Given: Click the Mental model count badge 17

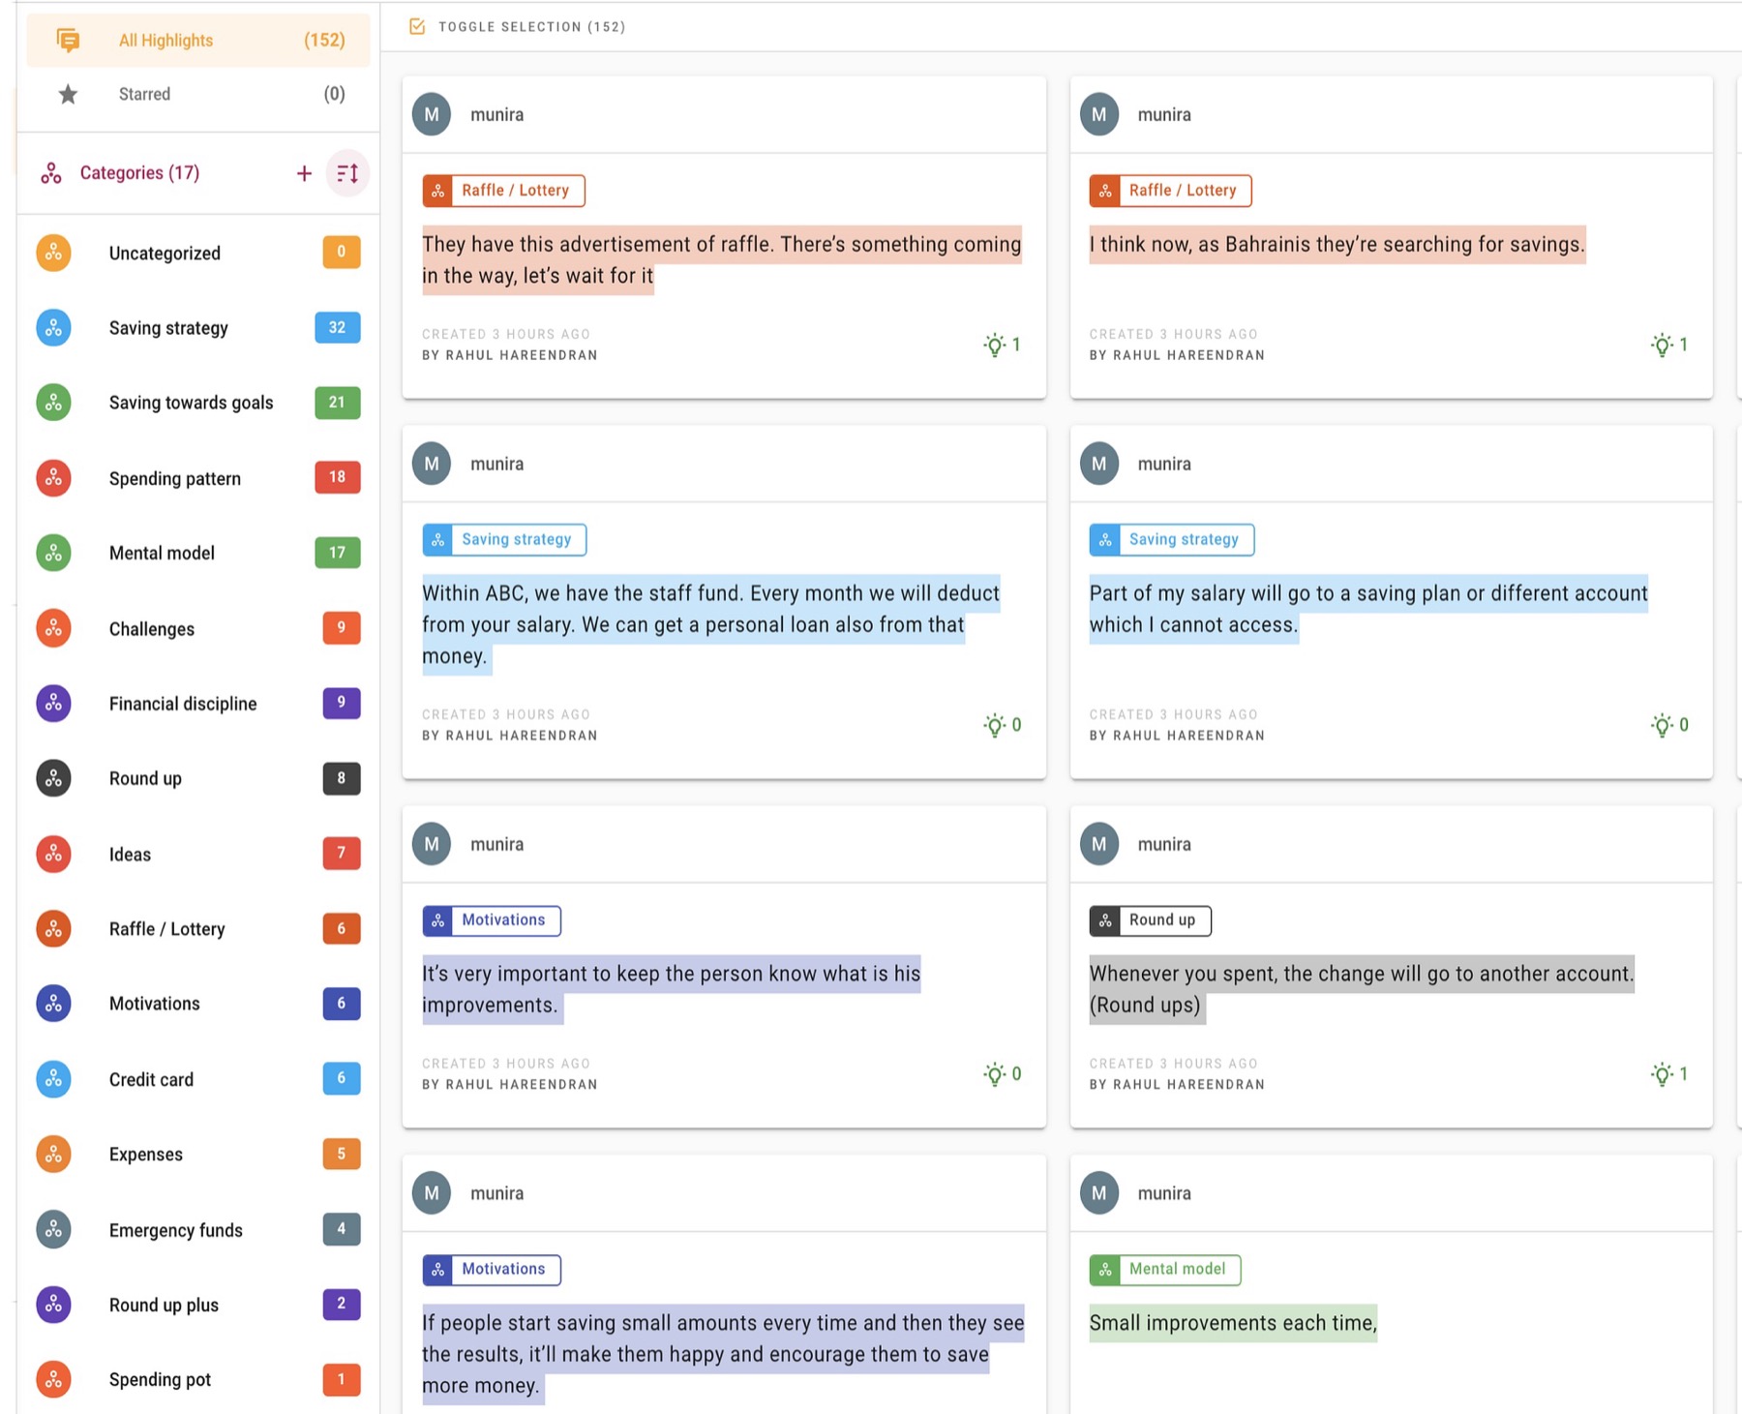Looking at the screenshot, I should click(338, 553).
